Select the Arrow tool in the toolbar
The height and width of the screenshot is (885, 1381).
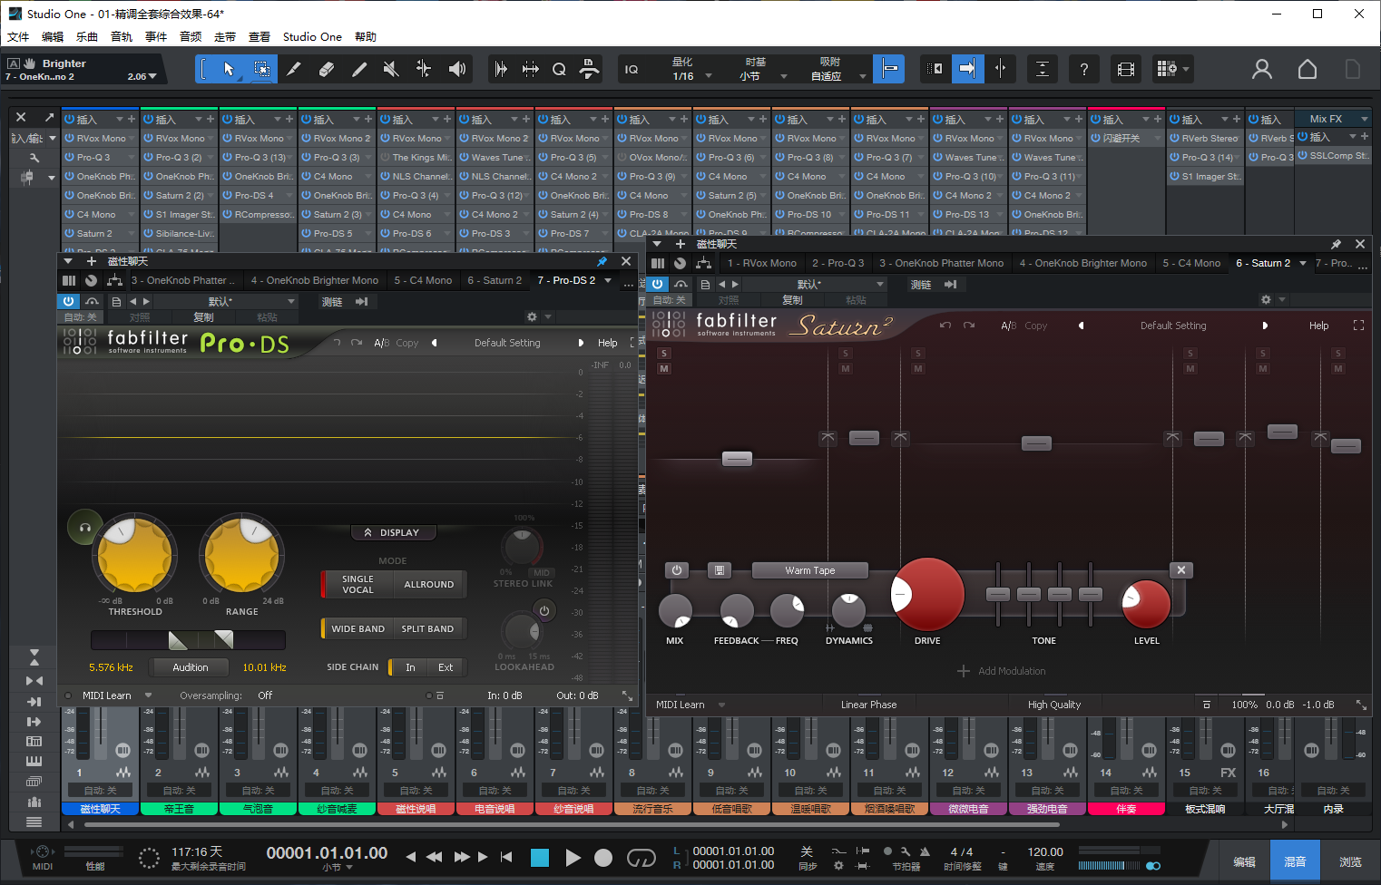click(229, 69)
